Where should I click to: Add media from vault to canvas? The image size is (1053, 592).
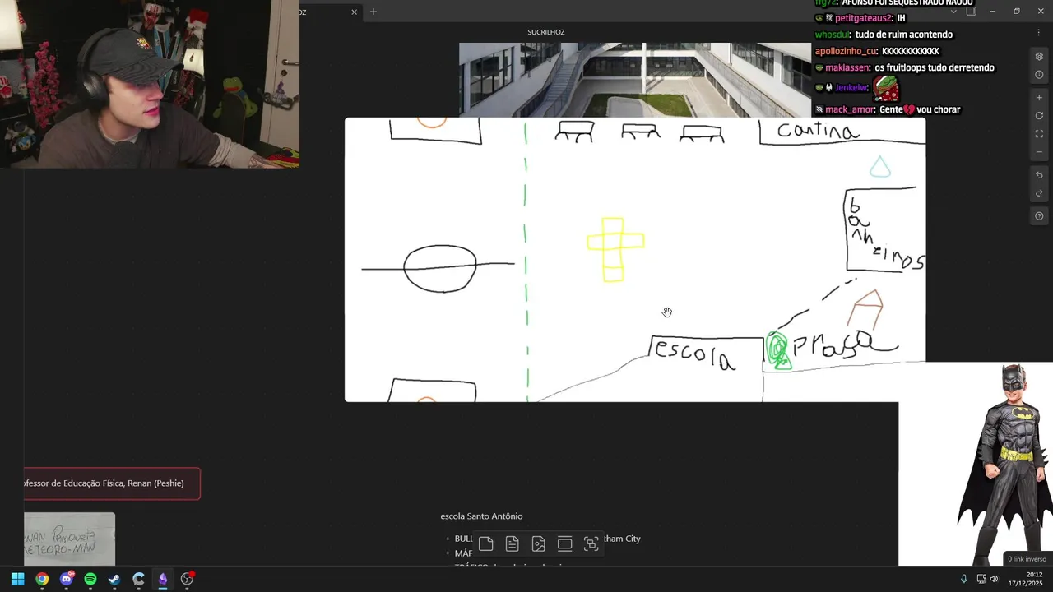tap(539, 543)
